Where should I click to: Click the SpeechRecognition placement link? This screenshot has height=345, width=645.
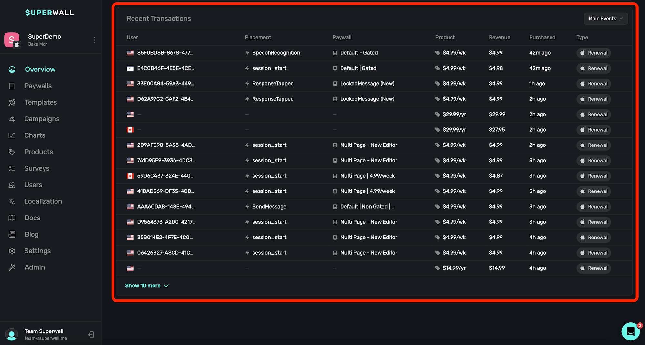pyautogui.click(x=276, y=53)
